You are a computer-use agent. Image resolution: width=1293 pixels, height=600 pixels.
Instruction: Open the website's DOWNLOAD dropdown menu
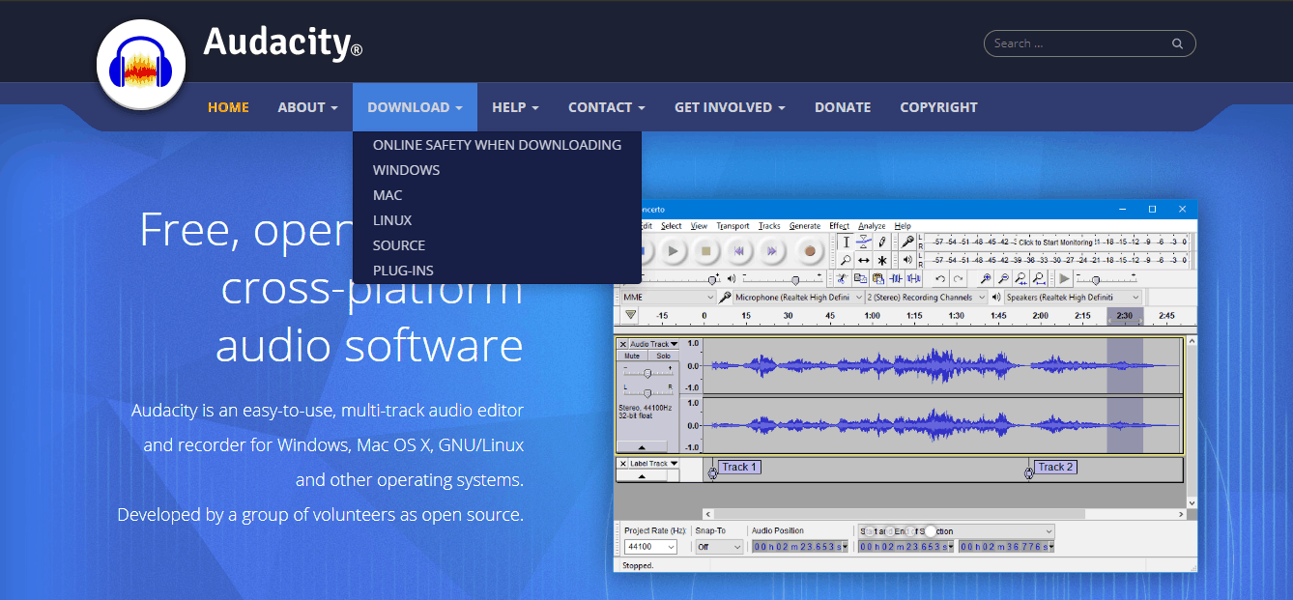[x=415, y=107]
